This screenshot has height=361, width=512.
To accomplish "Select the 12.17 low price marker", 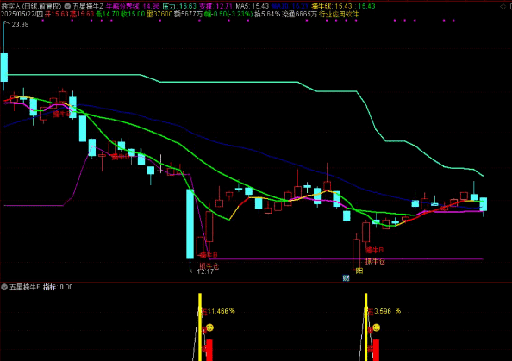I will 205,271.
